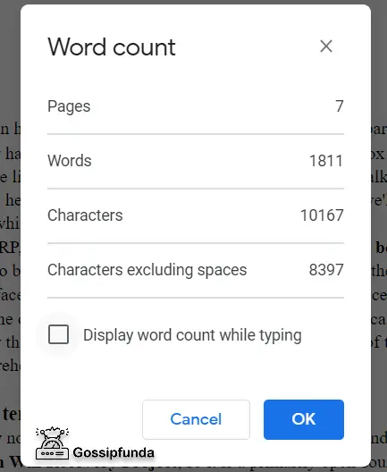Click the word total 1811

point(326,160)
